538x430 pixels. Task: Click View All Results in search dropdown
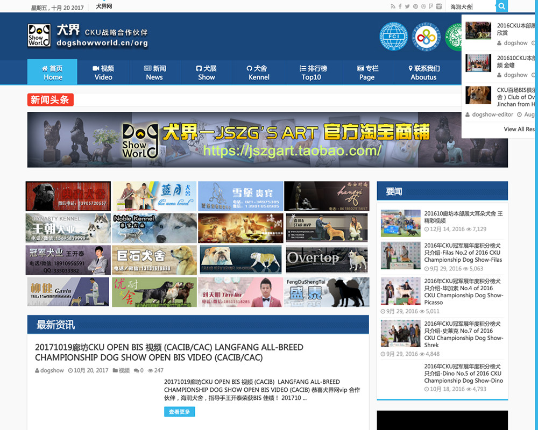click(x=519, y=129)
